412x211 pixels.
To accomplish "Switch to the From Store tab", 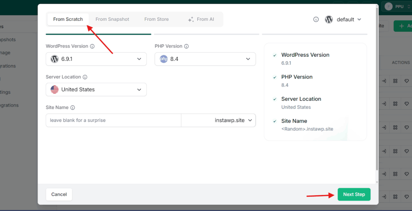I will [x=157, y=19].
